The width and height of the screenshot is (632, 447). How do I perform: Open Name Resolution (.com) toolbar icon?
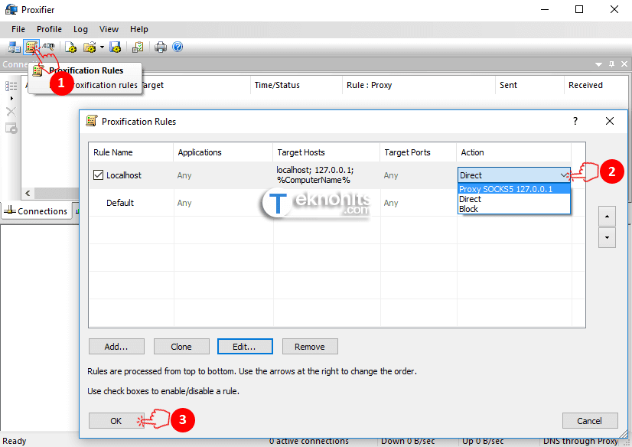tap(48, 47)
